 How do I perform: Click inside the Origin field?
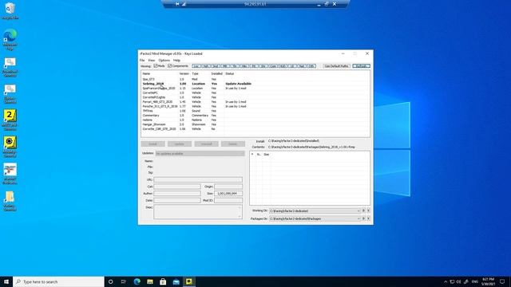click(x=228, y=187)
